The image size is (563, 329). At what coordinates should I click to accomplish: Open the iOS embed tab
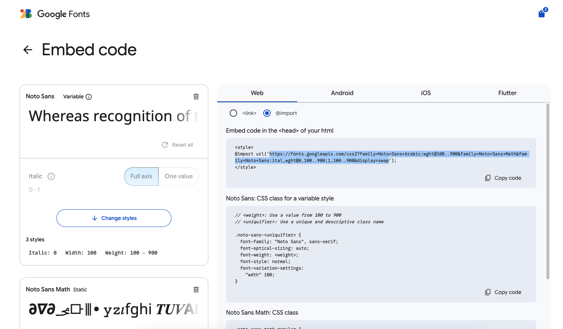pos(426,93)
